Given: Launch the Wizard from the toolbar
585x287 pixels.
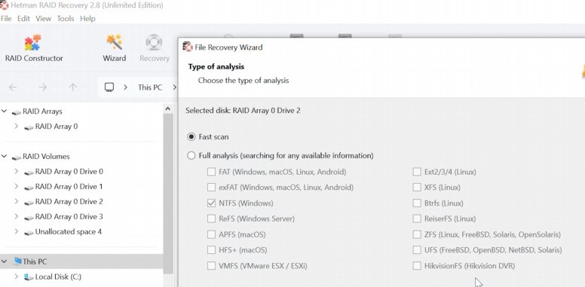Looking at the screenshot, I should [x=114, y=48].
